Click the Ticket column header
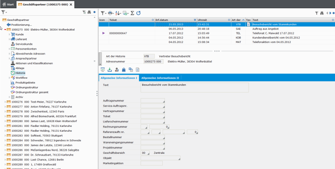Viewport: 335px width, 169px height. click(x=132, y=20)
